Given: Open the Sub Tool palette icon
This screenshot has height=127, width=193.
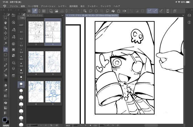Looking at the screenshot, I should pos(14,30).
